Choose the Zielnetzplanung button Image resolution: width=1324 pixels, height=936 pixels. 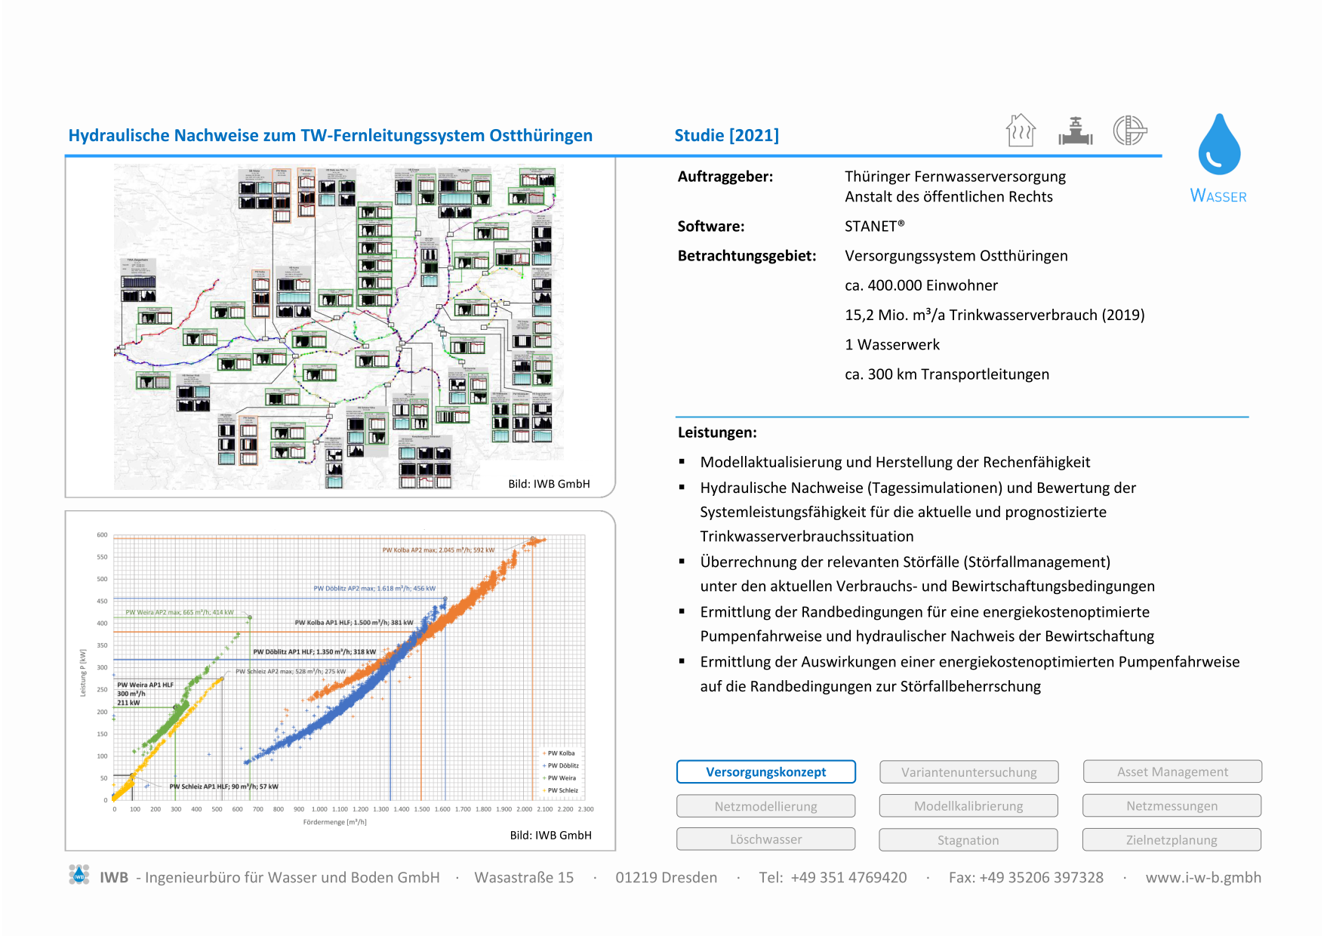point(1172,840)
